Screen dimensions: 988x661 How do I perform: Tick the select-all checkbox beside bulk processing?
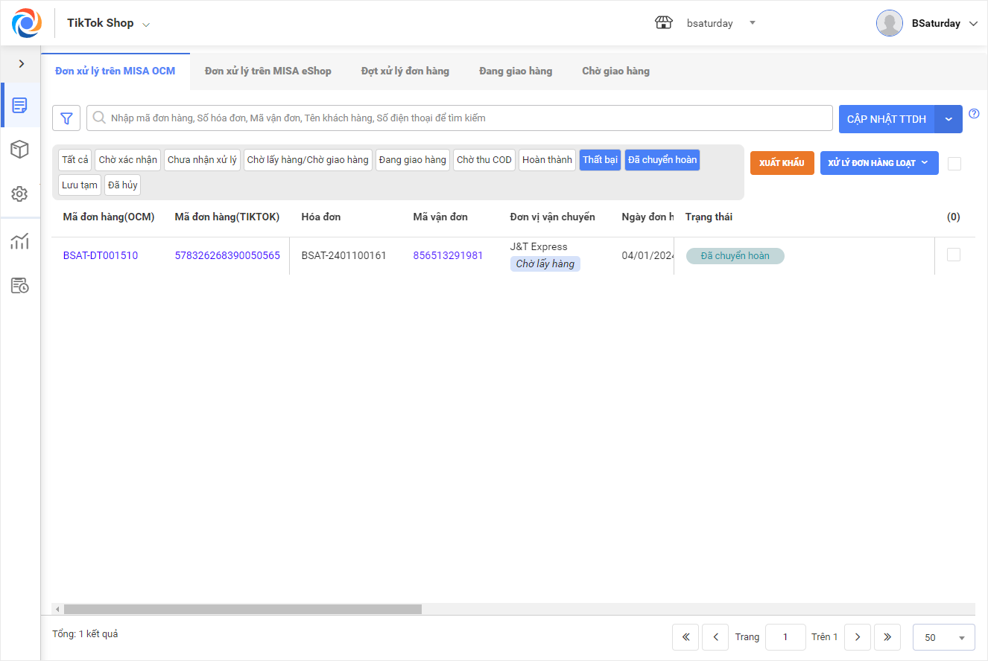[954, 164]
